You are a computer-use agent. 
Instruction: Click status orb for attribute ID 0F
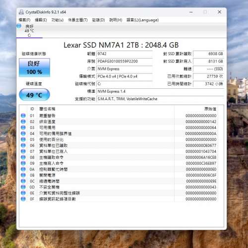[x=23, y=199]
